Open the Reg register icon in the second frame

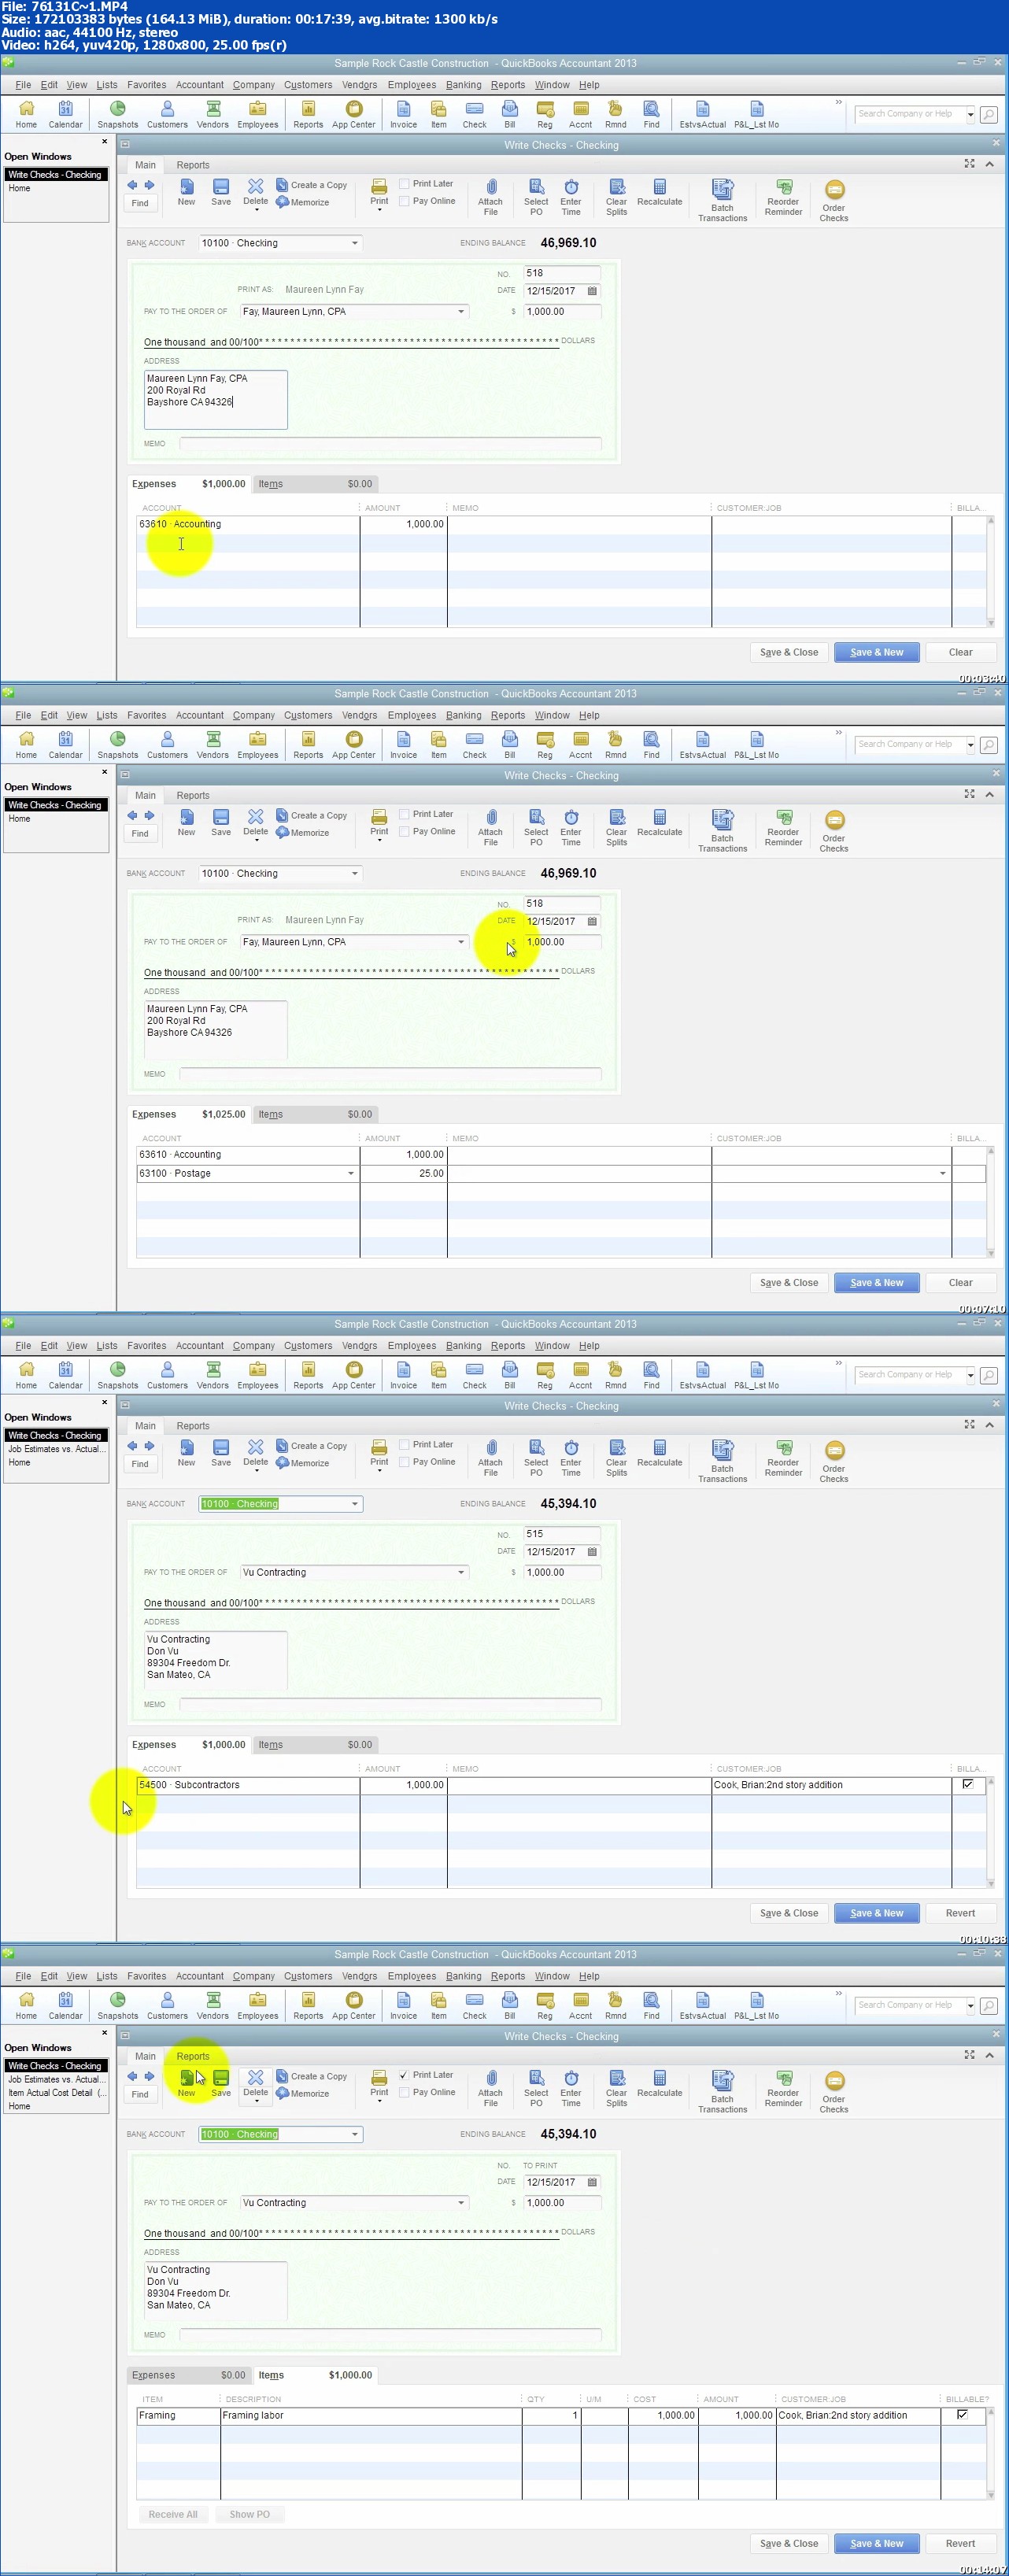tap(544, 744)
